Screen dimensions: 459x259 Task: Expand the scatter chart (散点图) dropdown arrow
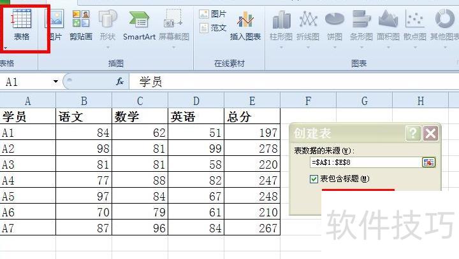[x=415, y=47]
